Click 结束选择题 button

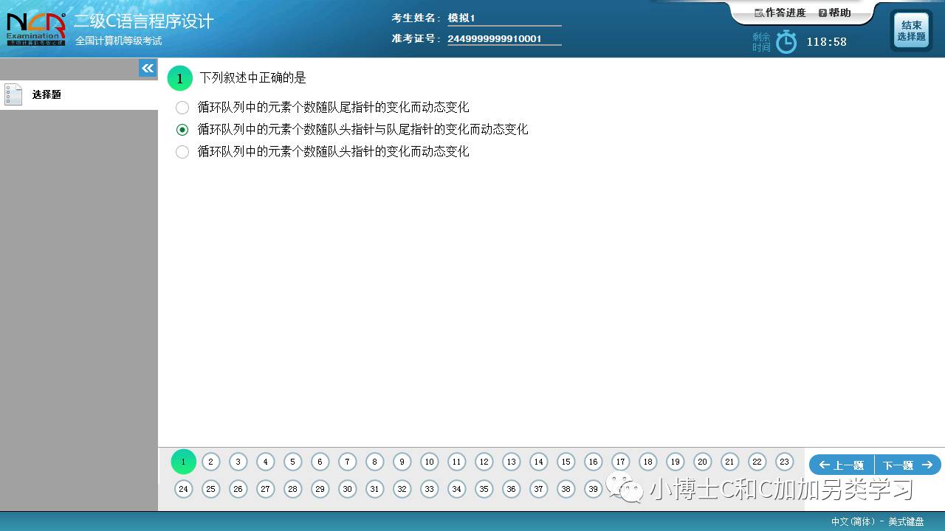point(911,31)
